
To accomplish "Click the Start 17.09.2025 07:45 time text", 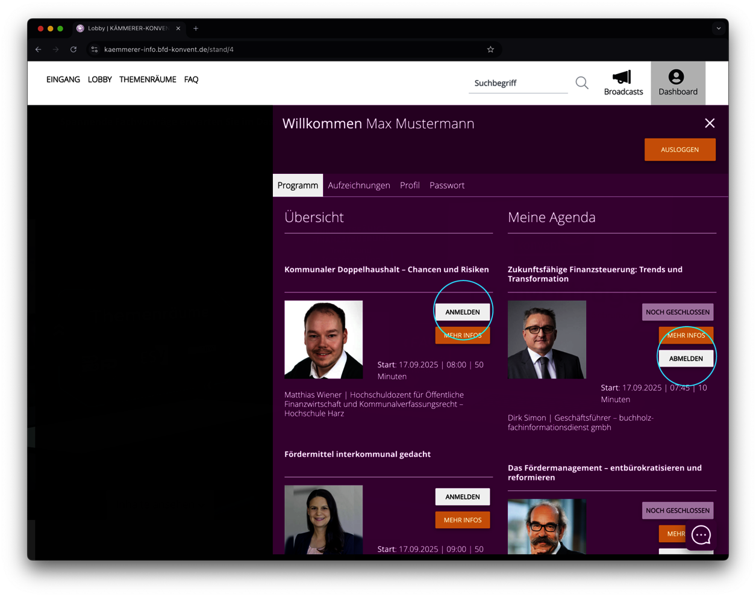I will [654, 393].
